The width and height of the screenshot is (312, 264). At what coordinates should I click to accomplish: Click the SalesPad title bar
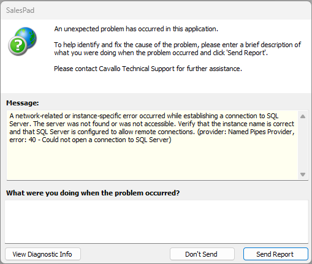click(x=156, y=10)
